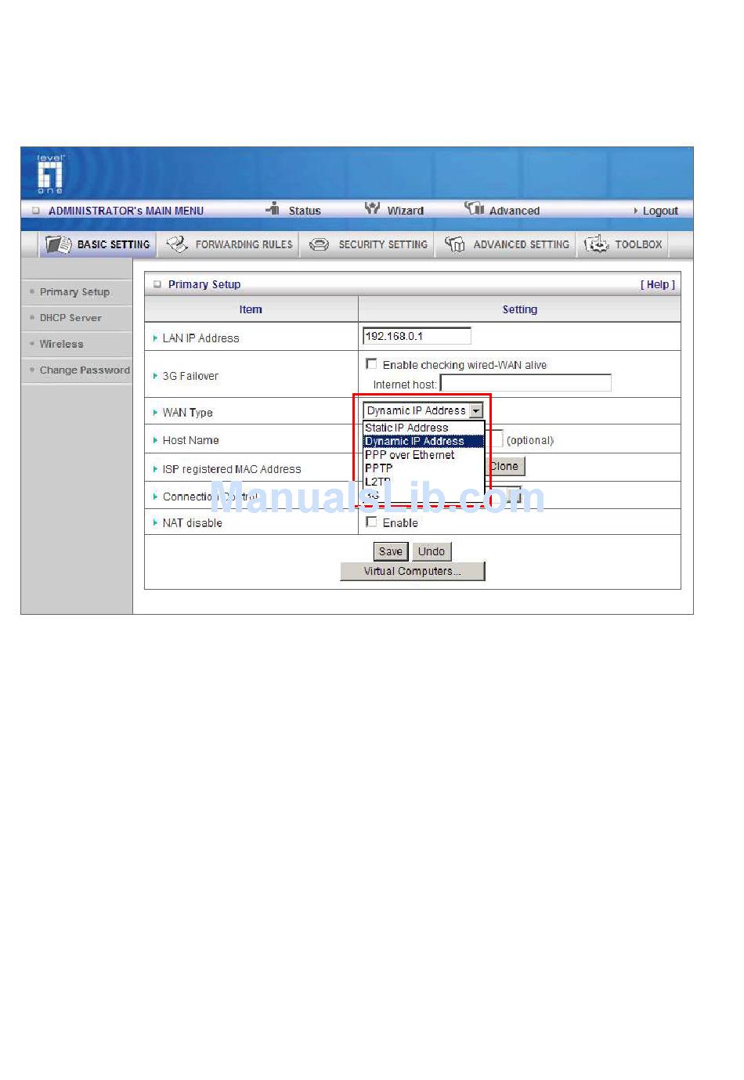Click the Security Setting icon
Screen dimensions: 744x1080
click(x=319, y=244)
